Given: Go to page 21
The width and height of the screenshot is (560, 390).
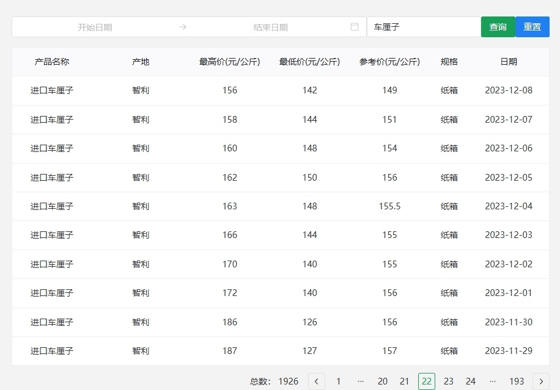Looking at the screenshot, I should [x=405, y=381].
